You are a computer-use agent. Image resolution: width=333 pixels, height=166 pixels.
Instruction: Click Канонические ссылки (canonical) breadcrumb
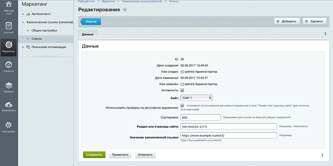pos(142,2)
